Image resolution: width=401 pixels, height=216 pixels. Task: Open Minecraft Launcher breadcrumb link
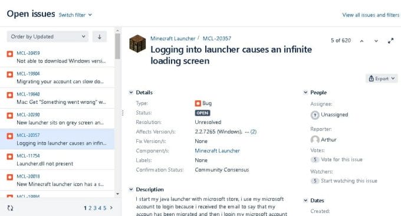(x=173, y=38)
